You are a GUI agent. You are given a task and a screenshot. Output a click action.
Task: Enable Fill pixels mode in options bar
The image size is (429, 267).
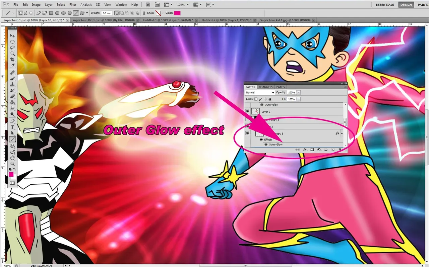pos(31,13)
